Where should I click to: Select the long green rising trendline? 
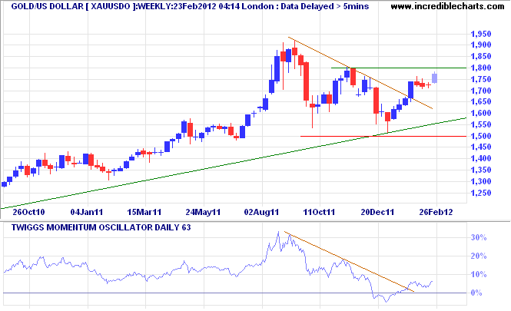[234, 163]
